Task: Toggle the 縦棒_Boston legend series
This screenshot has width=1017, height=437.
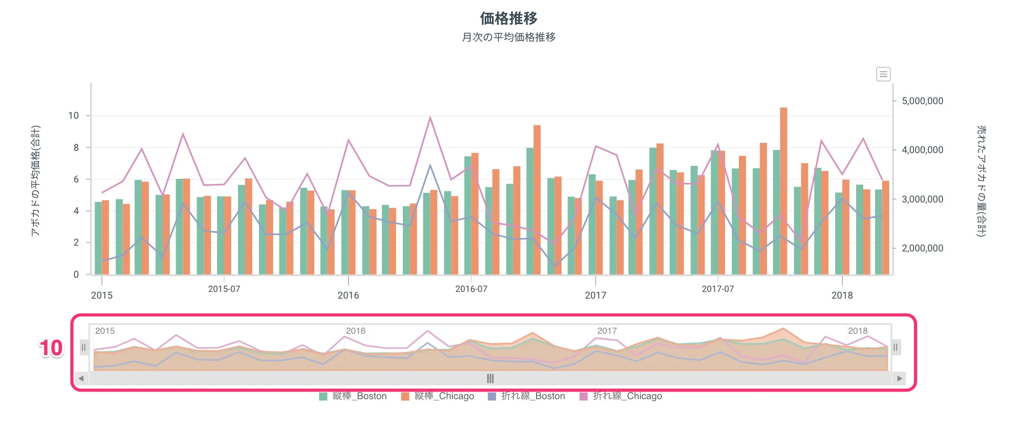Action: (x=353, y=396)
